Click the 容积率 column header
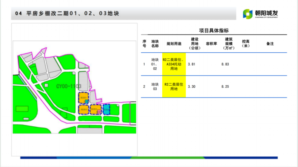The height and width of the screenshot is (167, 298). click(211, 43)
